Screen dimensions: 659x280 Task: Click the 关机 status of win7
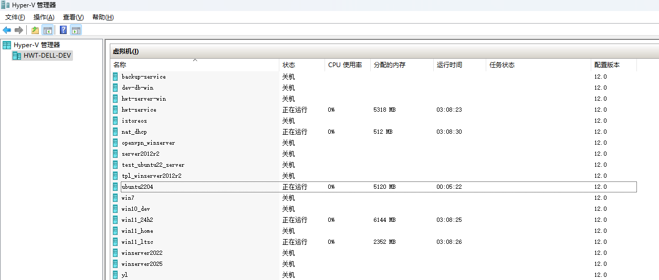point(288,198)
